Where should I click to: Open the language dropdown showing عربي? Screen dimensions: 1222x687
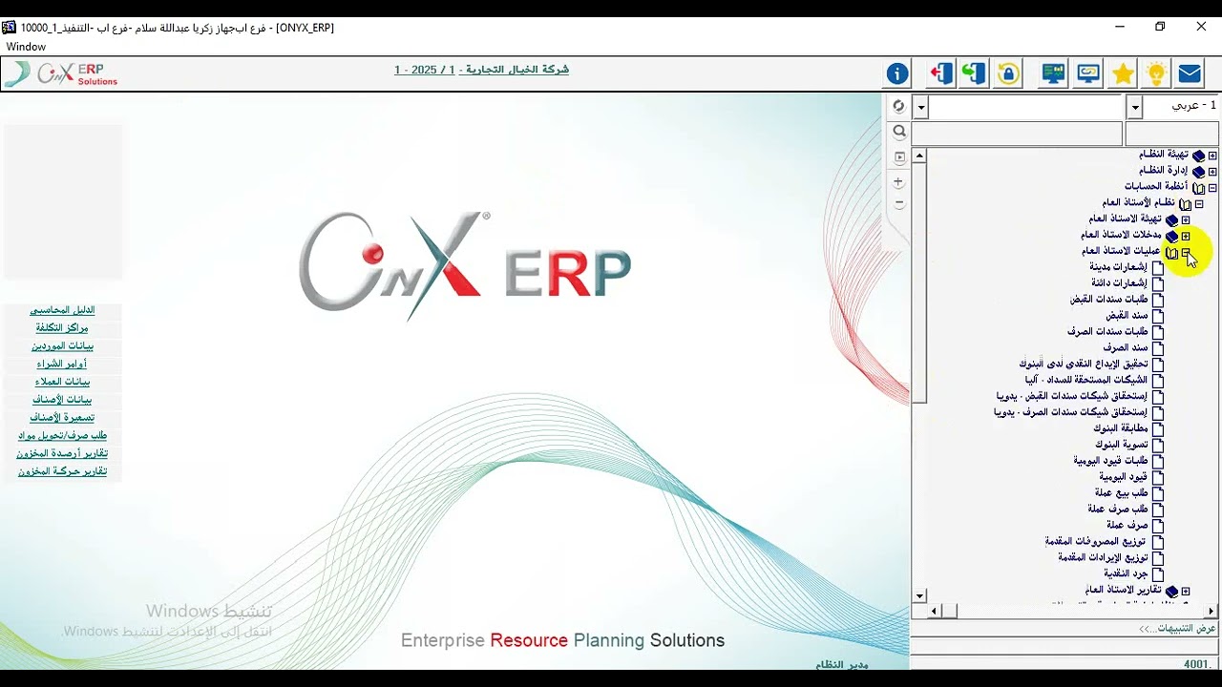click(x=1135, y=107)
